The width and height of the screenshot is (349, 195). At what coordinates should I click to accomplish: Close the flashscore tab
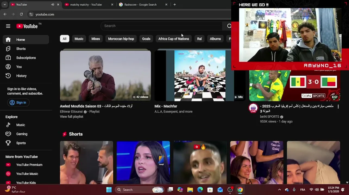click(x=166, y=5)
